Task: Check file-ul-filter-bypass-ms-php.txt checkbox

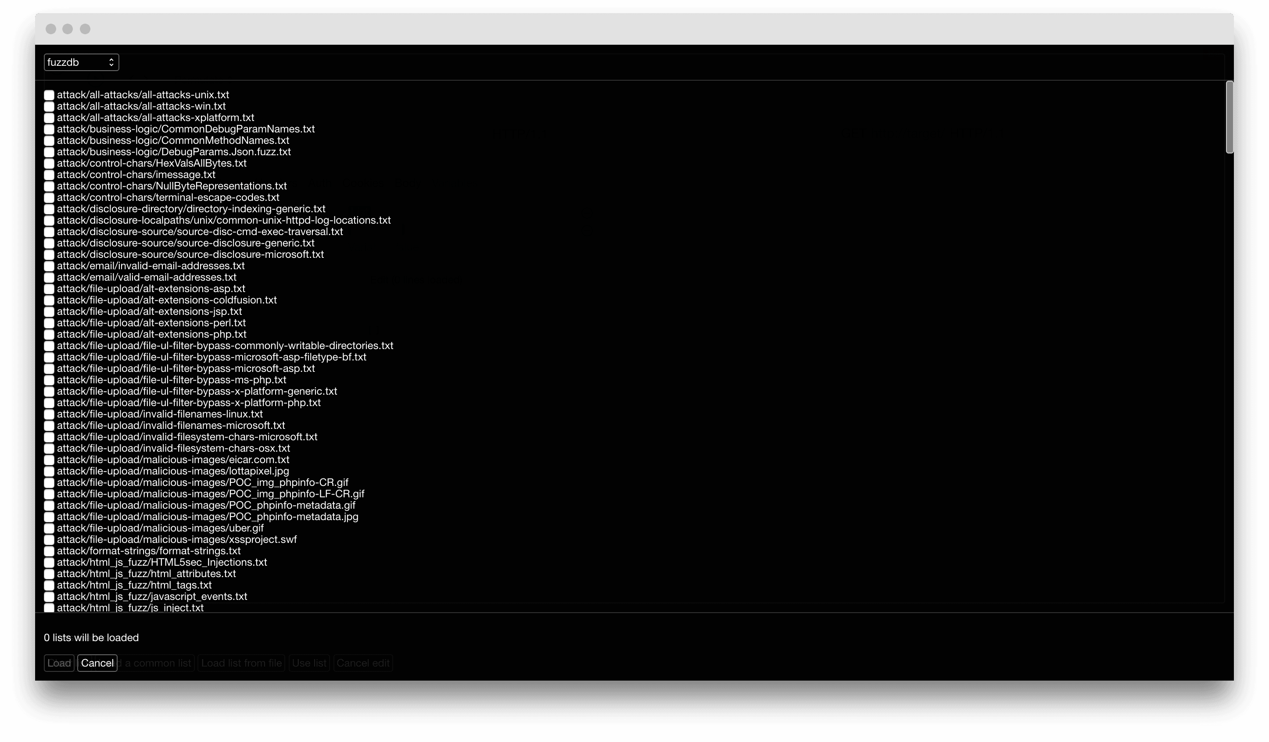Action: pyautogui.click(x=49, y=380)
